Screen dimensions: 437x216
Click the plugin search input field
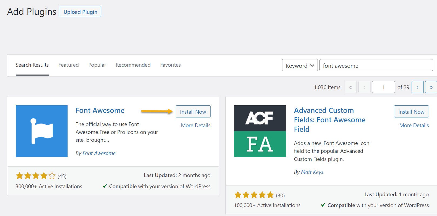(x=376, y=66)
